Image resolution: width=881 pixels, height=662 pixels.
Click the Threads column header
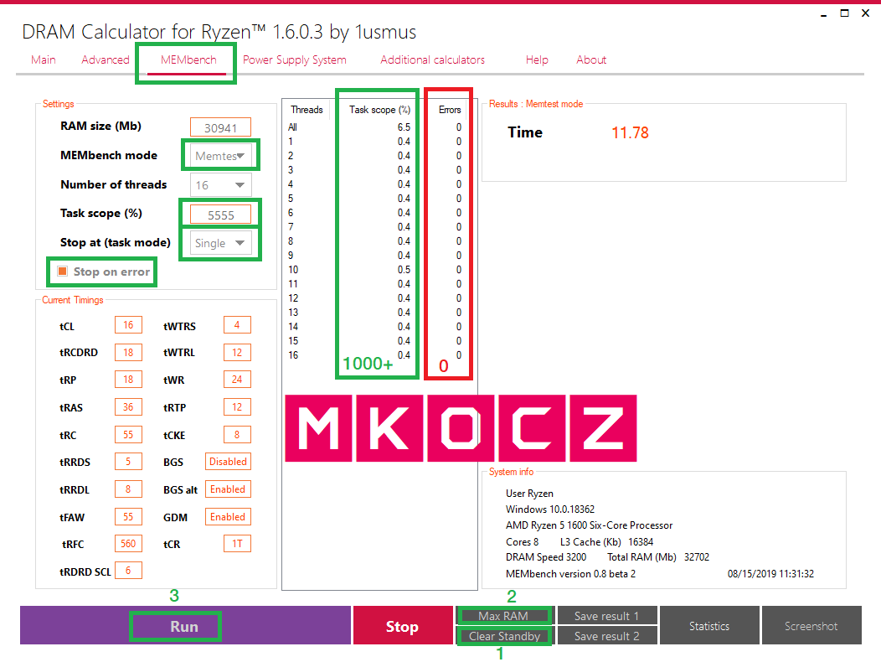[x=307, y=110]
